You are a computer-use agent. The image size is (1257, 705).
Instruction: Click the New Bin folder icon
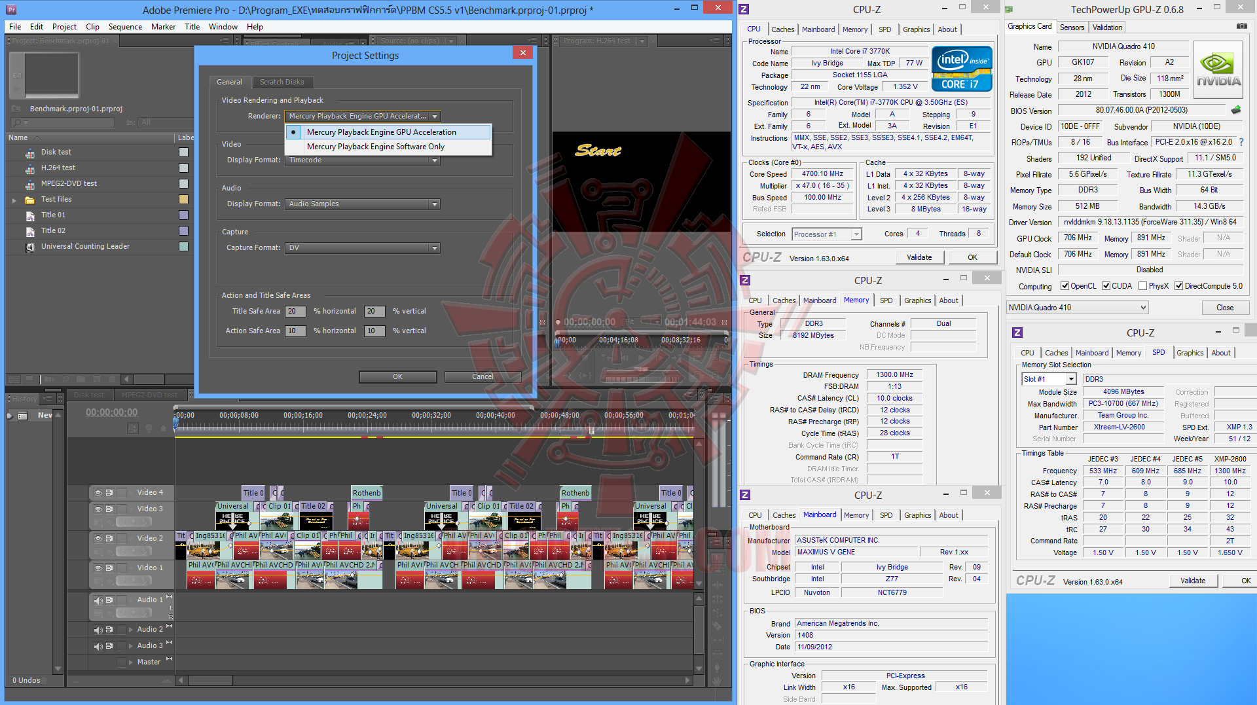tap(81, 379)
